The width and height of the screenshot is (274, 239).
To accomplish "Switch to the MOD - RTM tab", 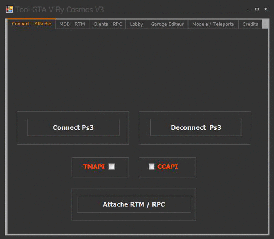I will point(72,24).
